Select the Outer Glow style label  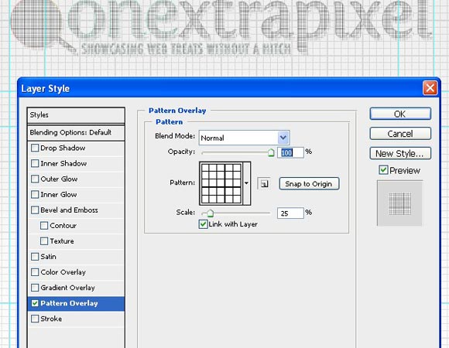(x=59, y=179)
